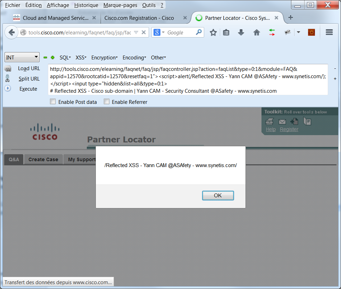Open a new tab with plus button
Screen dimensions: 341x289
[x=291, y=17]
